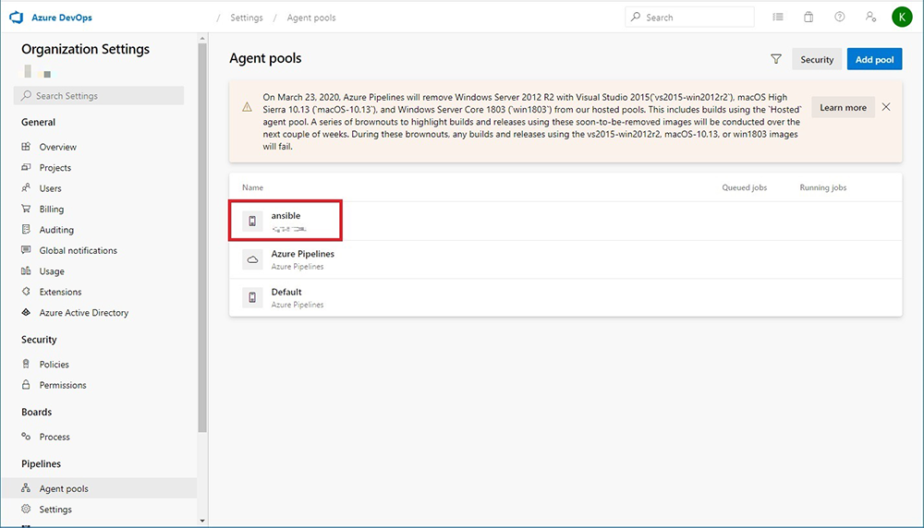Open Overview in General settings
The image size is (924, 528).
57,147
